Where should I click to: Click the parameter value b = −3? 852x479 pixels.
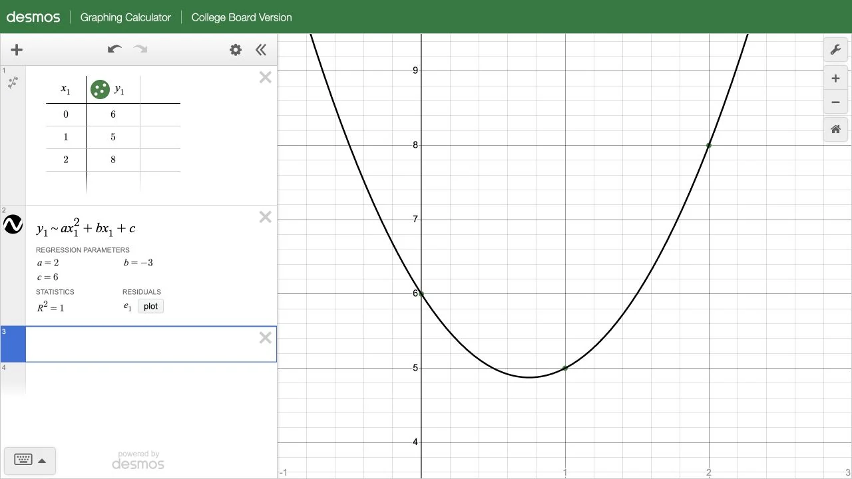[x=138, y=263]
